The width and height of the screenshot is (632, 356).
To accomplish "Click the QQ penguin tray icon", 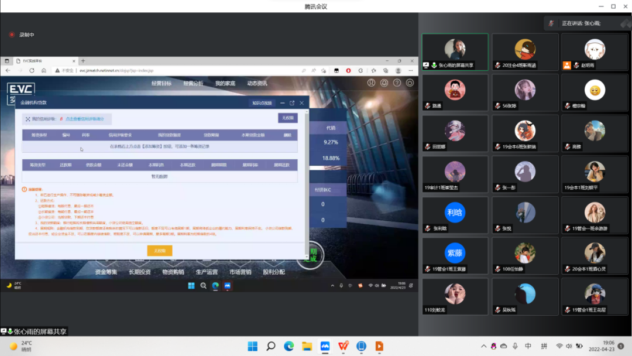I will [x=494, y=346].
